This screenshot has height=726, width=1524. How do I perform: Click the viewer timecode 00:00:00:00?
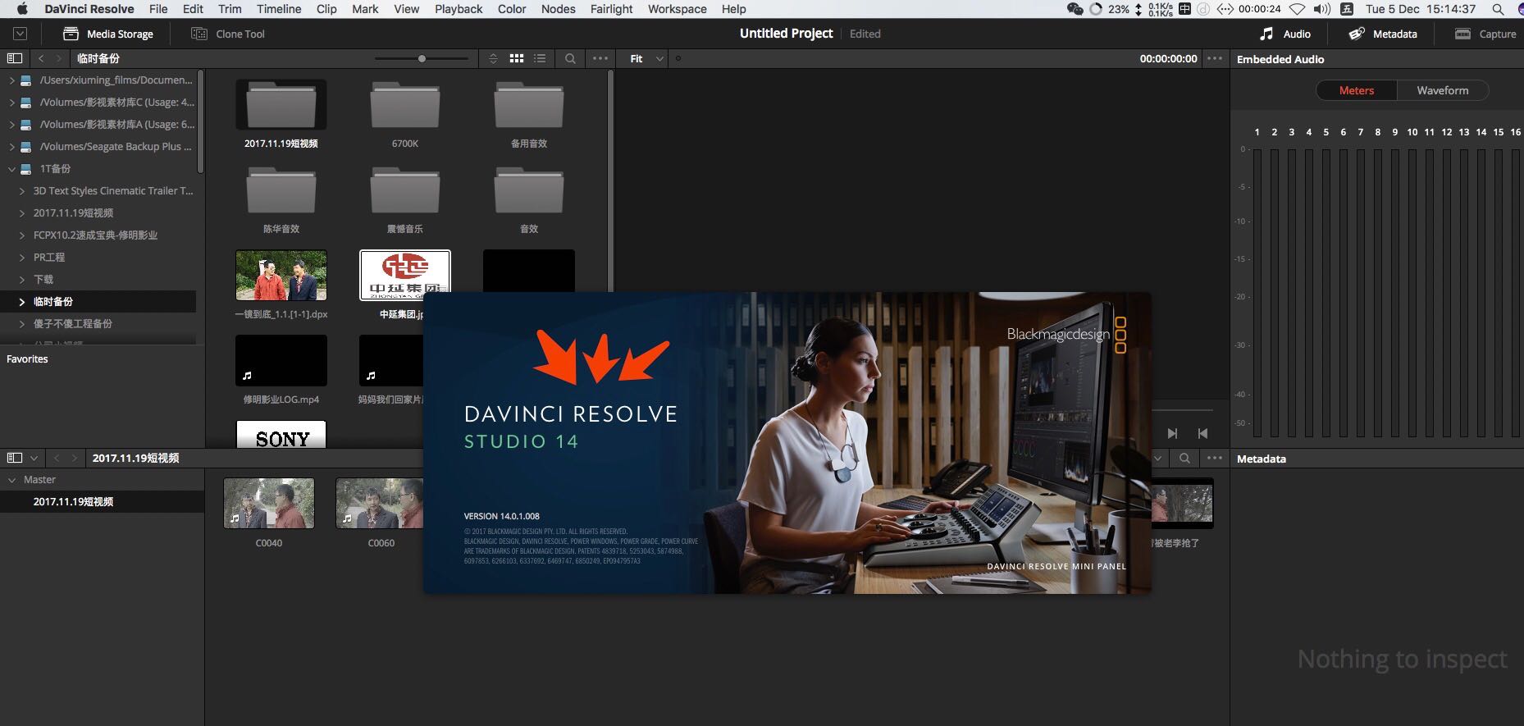tap(1168, 58)
